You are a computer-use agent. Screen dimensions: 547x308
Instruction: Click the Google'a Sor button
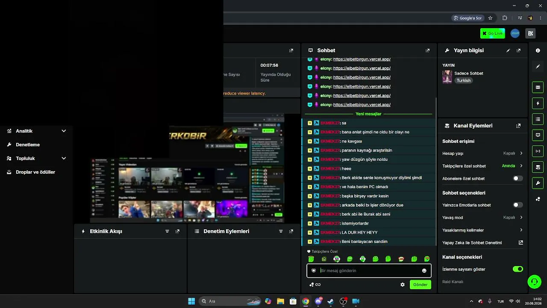468,18
